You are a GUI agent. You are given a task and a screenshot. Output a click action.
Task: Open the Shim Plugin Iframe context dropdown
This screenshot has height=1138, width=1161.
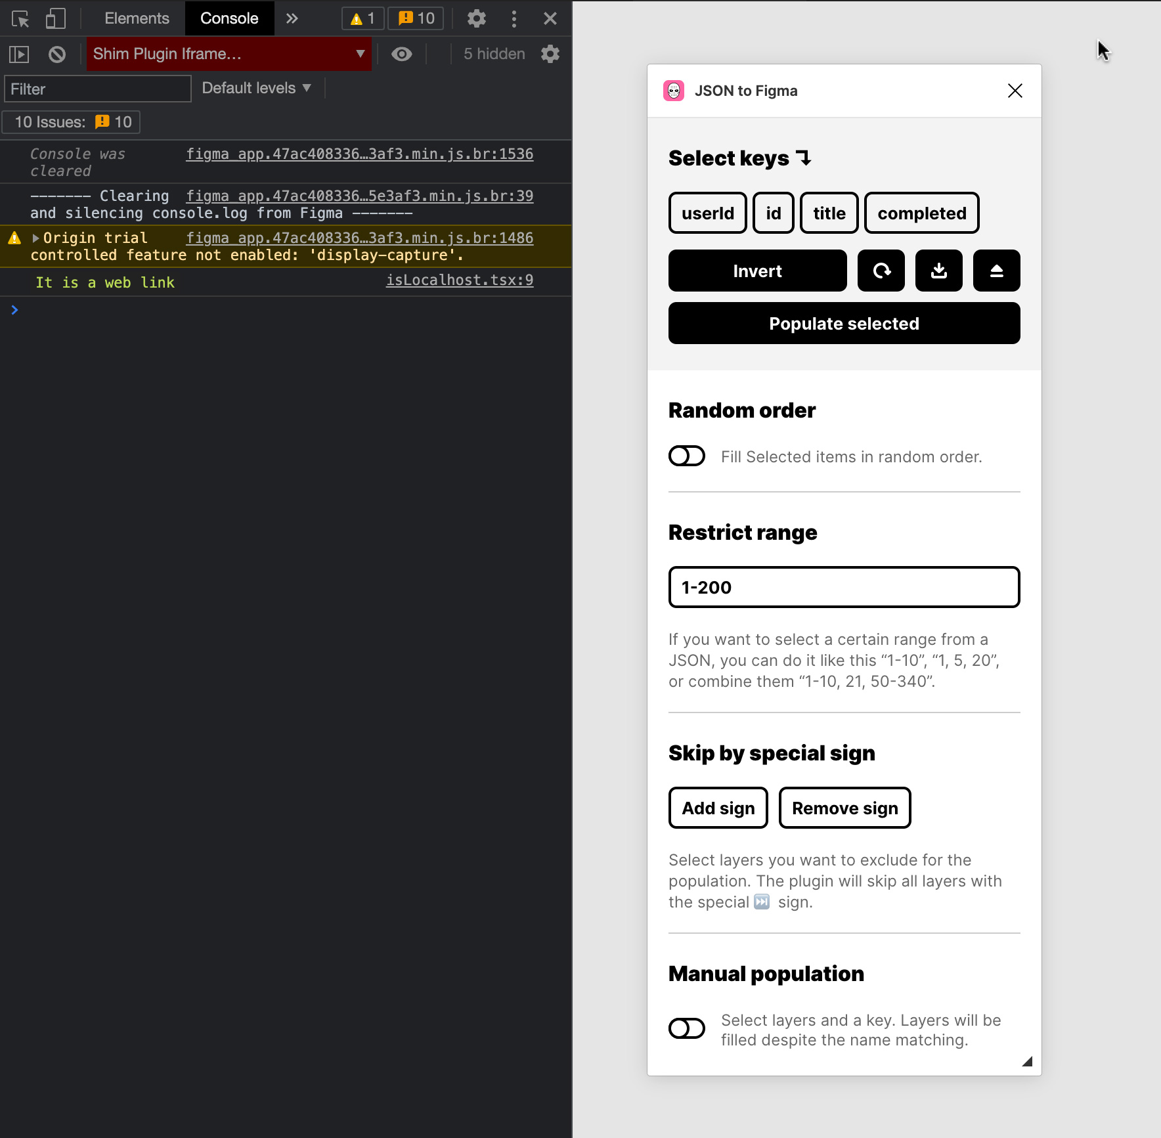229,54
